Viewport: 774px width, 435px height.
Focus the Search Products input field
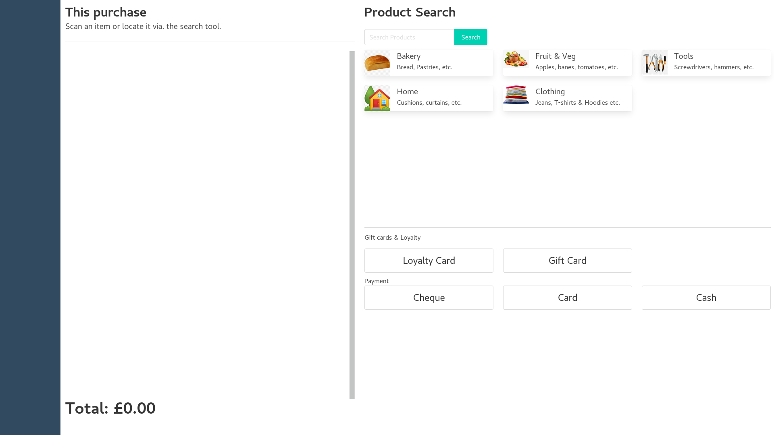[409, 37]
